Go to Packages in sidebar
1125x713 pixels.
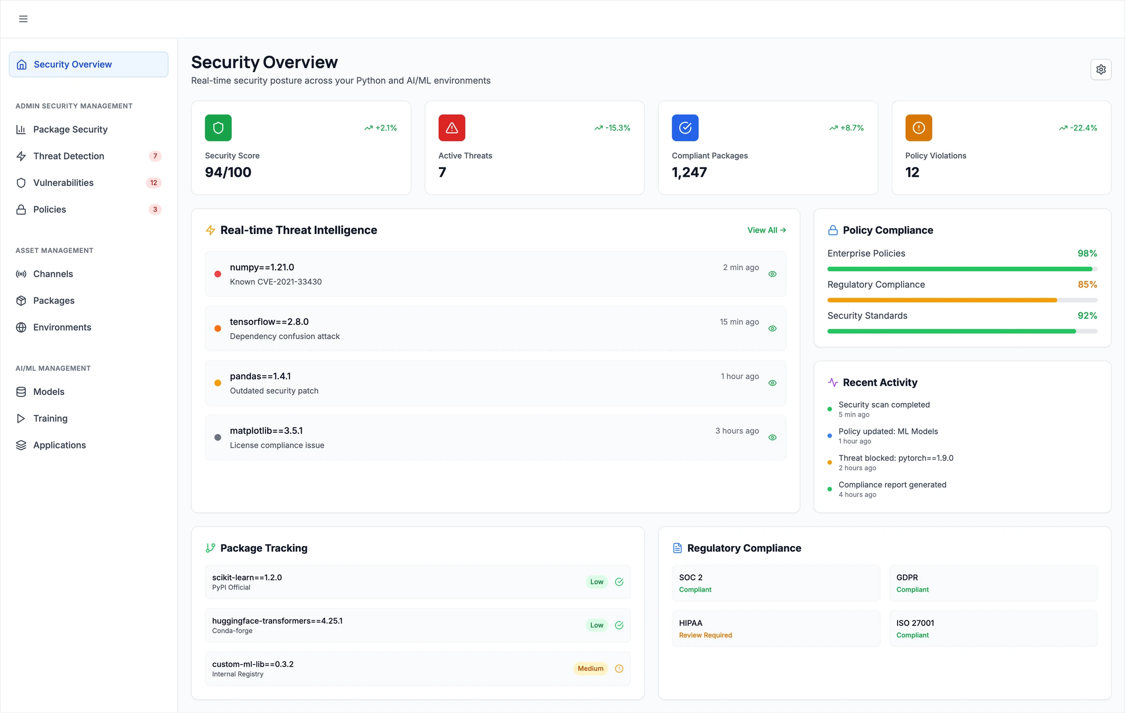tap(89, 301)
